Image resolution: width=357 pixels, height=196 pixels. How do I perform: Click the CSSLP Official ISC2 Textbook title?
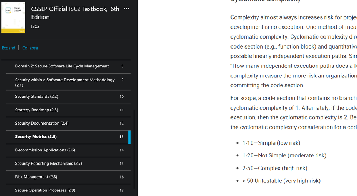pos(75,13)
